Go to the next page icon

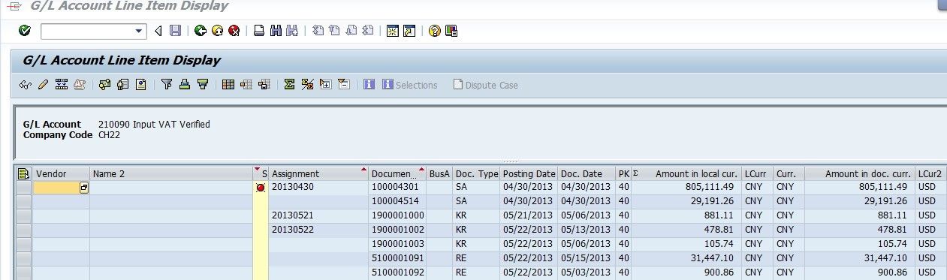point(351,31)
